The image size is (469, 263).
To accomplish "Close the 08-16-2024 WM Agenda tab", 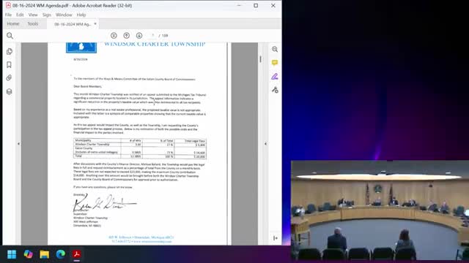I will [x=95, y=24].
